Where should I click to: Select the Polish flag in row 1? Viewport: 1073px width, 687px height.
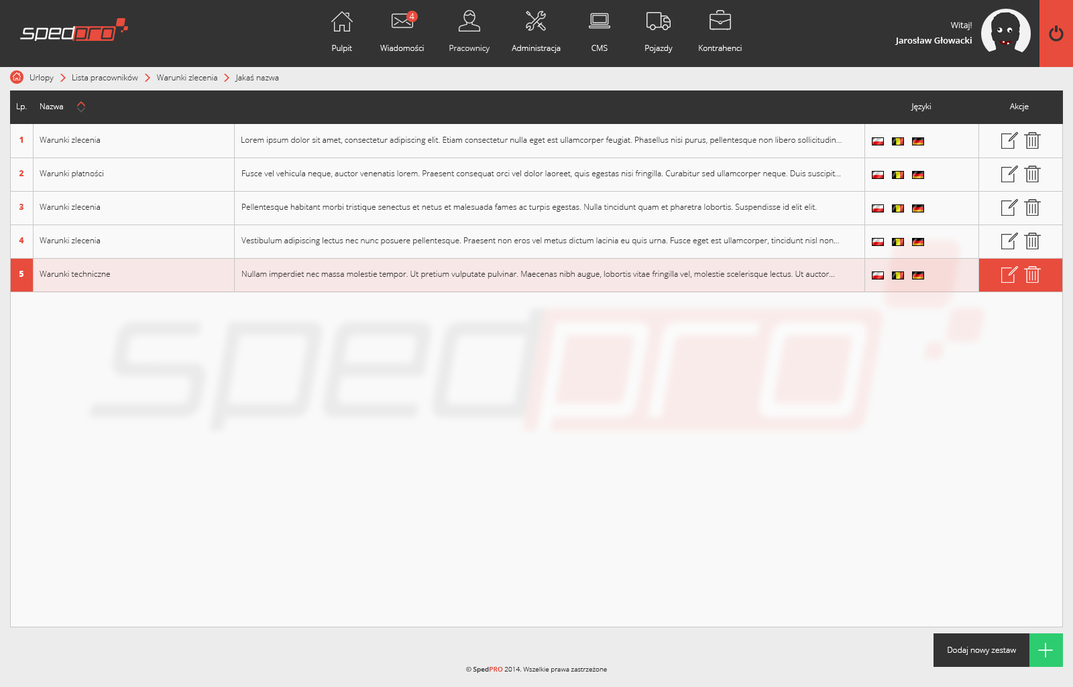[x=877, y=141]
